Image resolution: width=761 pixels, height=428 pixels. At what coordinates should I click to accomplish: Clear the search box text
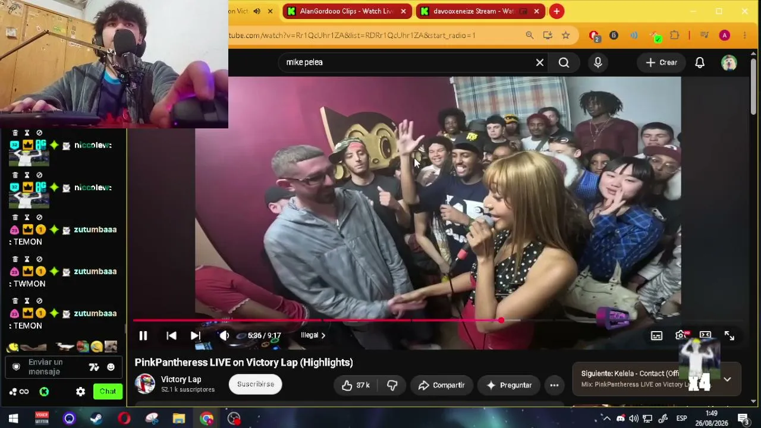[540, 62]
